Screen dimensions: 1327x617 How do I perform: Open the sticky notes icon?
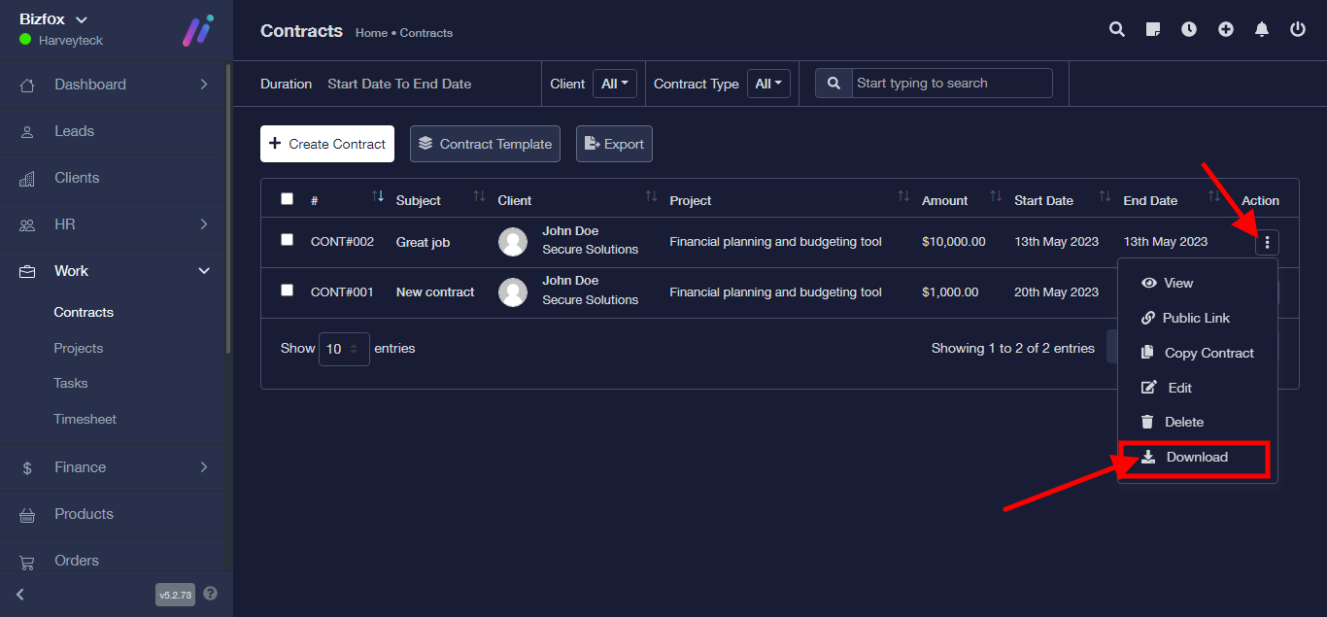[x=1153, y=30]
